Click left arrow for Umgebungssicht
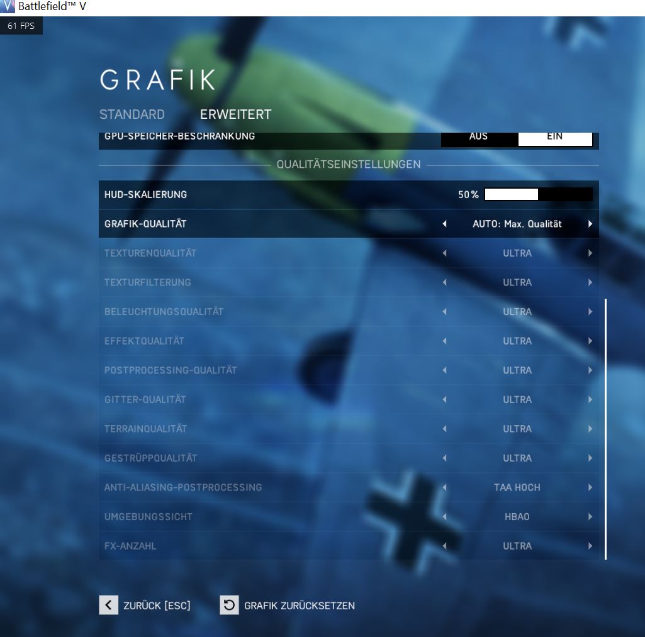Image resolution: width=645 pixels, height=637 pixels. pyautogui.click(x=444, y=517)
